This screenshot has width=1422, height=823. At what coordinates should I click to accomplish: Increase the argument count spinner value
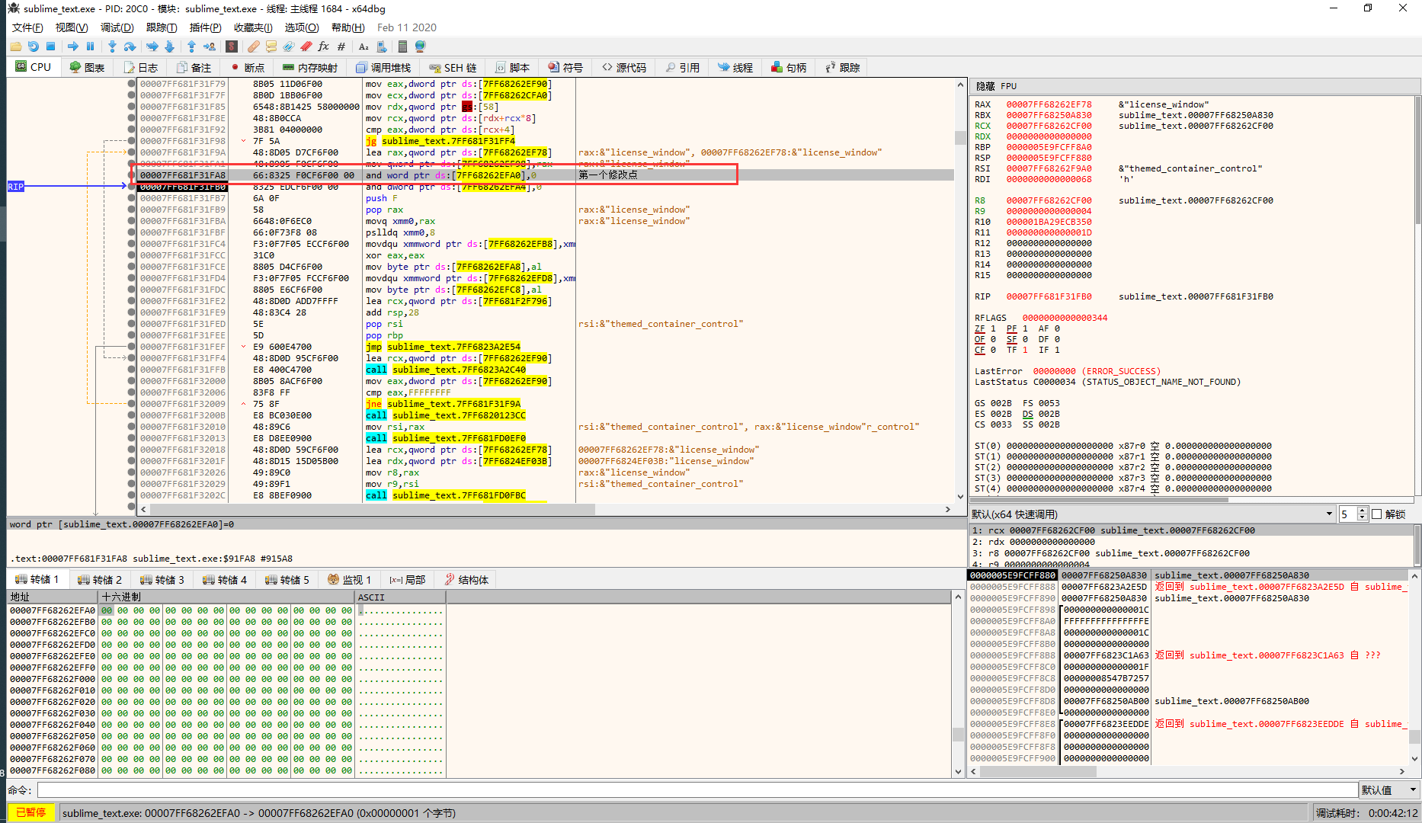1363,511
